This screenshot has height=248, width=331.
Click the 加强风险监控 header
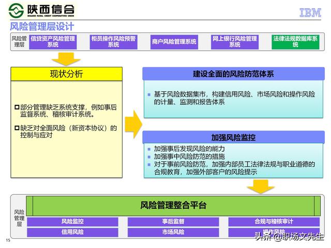[x=233, y=137]
